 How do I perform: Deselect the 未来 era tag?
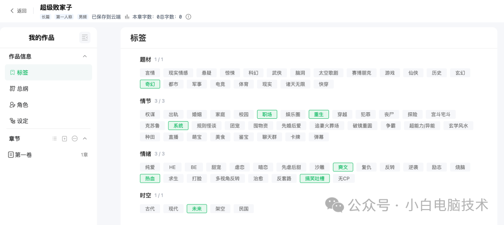(197, 209)
